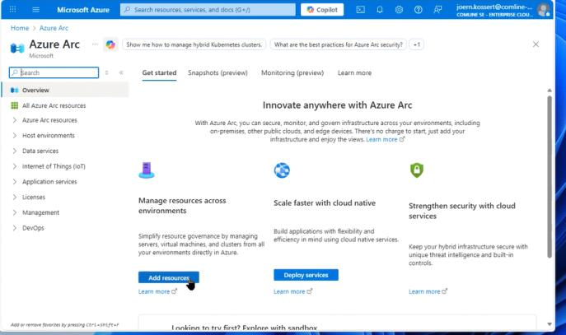The width and height of the screenshot is (566, 335).
Task: Select Overview in the sidebar
Action: pyautogui.click(x=66, y=91)
